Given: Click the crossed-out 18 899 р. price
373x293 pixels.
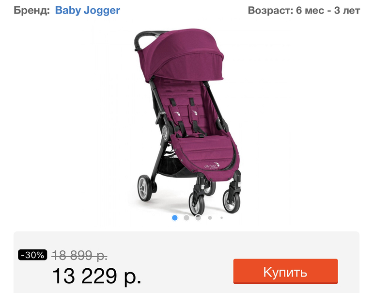Looking at the screenshot, I should tap(79, 255).
